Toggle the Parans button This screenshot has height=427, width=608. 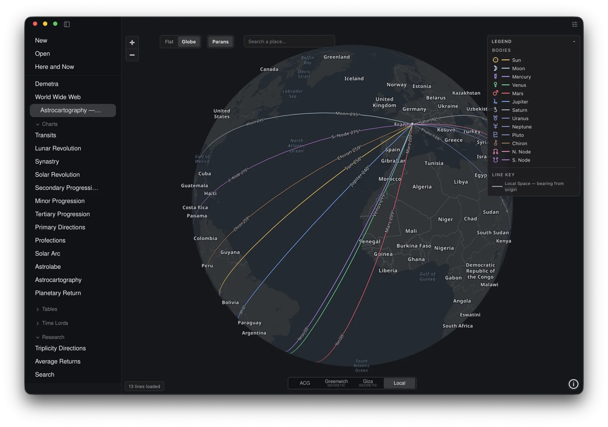point(221,42)
